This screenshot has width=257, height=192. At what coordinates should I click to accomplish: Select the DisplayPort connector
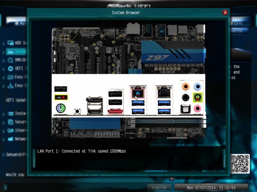click(94, 99)
